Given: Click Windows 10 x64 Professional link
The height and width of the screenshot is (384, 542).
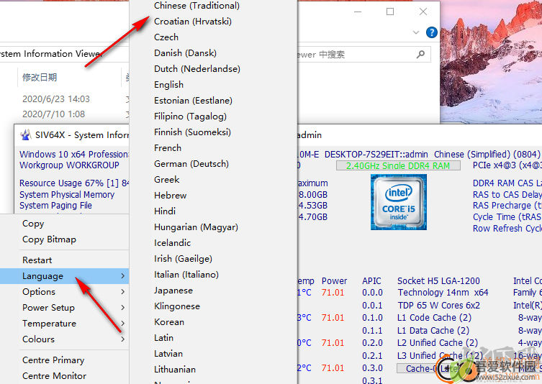Looking at the screenshot, I should 74,155.
